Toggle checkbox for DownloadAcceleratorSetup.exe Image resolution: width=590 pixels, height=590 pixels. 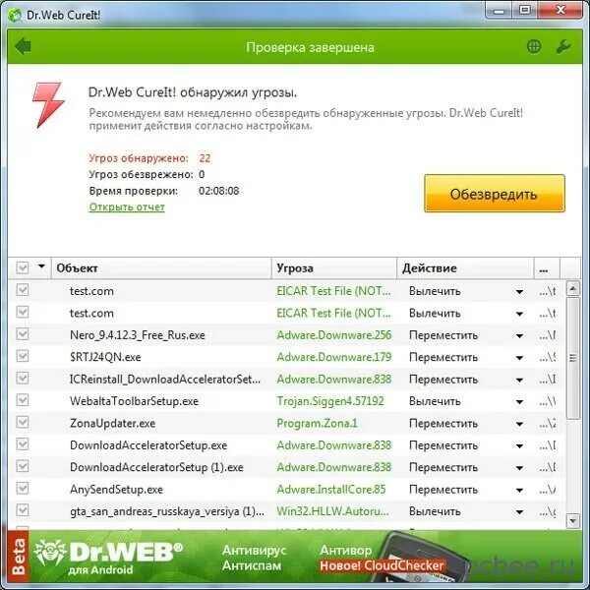[x=23, y=444]
